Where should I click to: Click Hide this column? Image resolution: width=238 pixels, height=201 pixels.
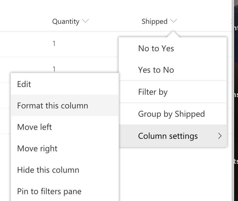(x=48, y=170)
